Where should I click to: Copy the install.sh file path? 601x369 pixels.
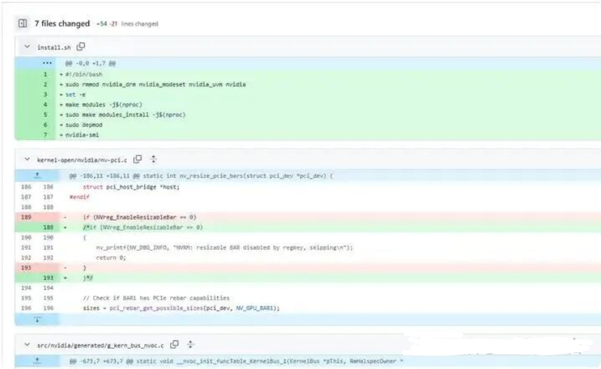coord(81,47)
